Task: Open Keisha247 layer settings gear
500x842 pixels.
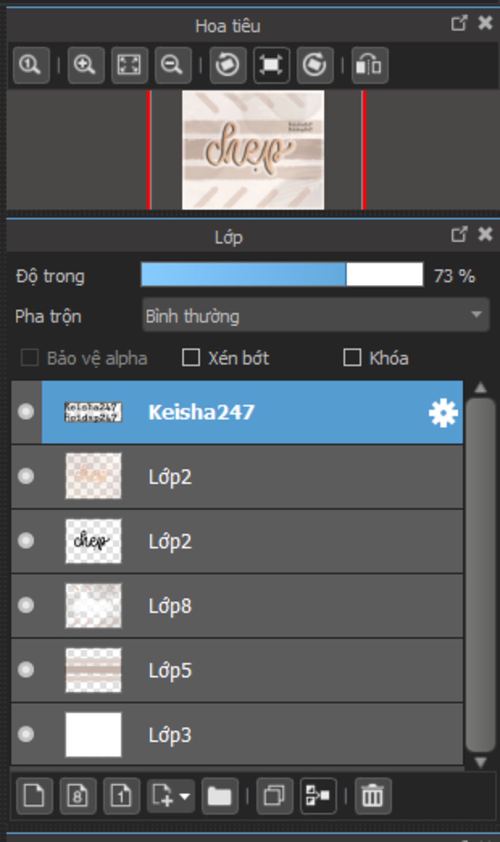Action: tap(443, 413)
